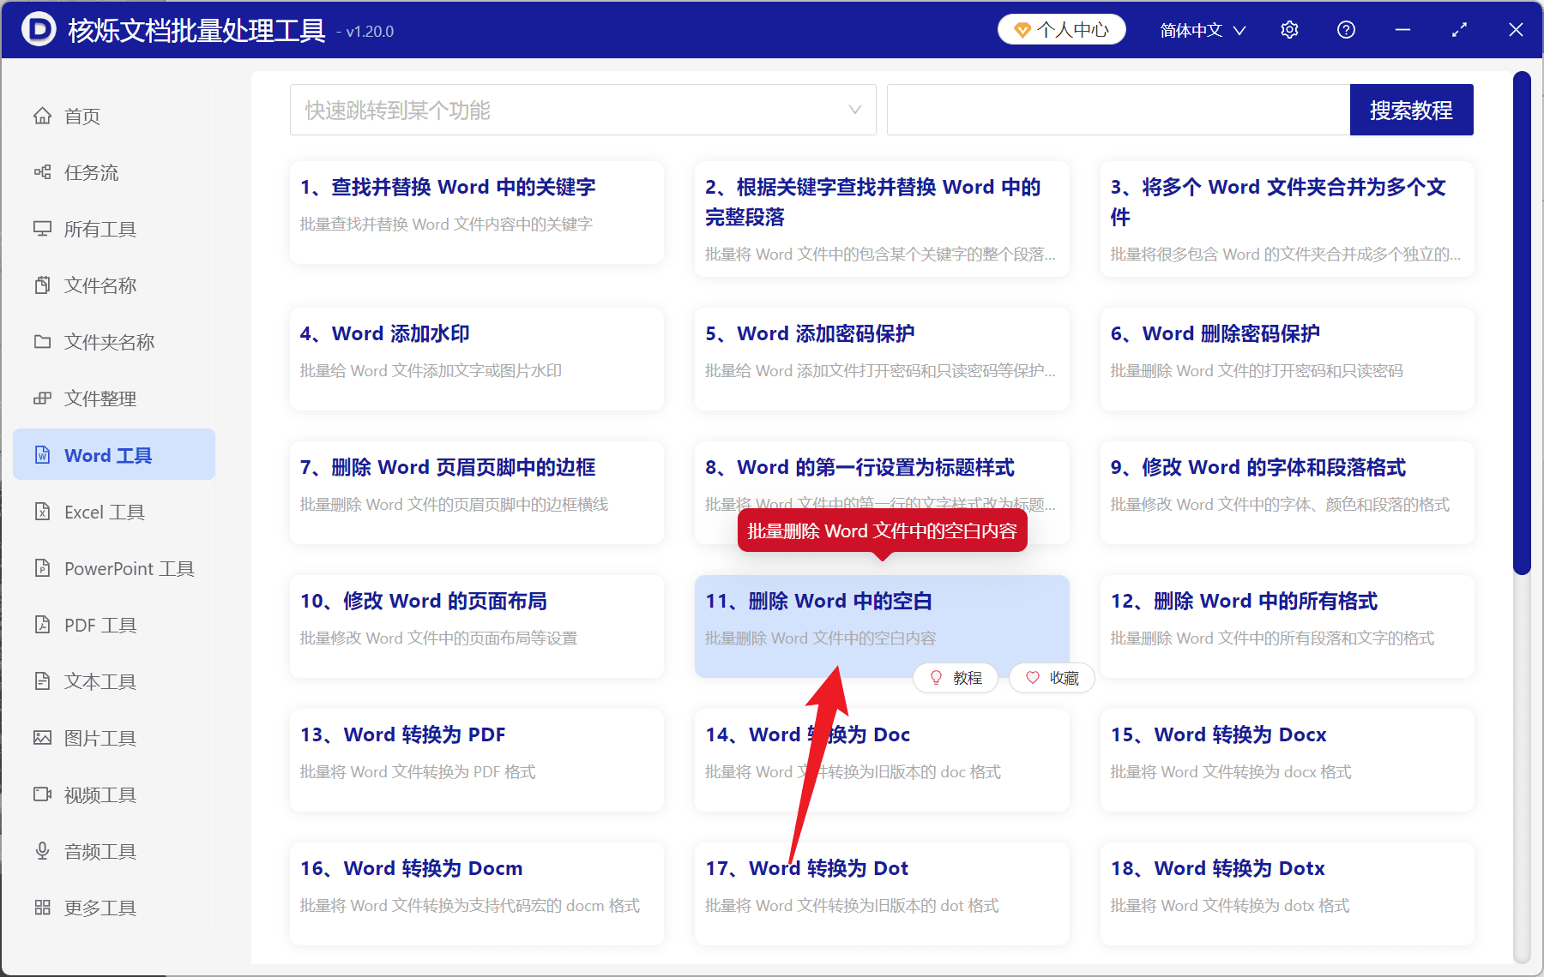Click the PDF file icon in sidebar
1544x977 pixels.
(x=42, y=625)
